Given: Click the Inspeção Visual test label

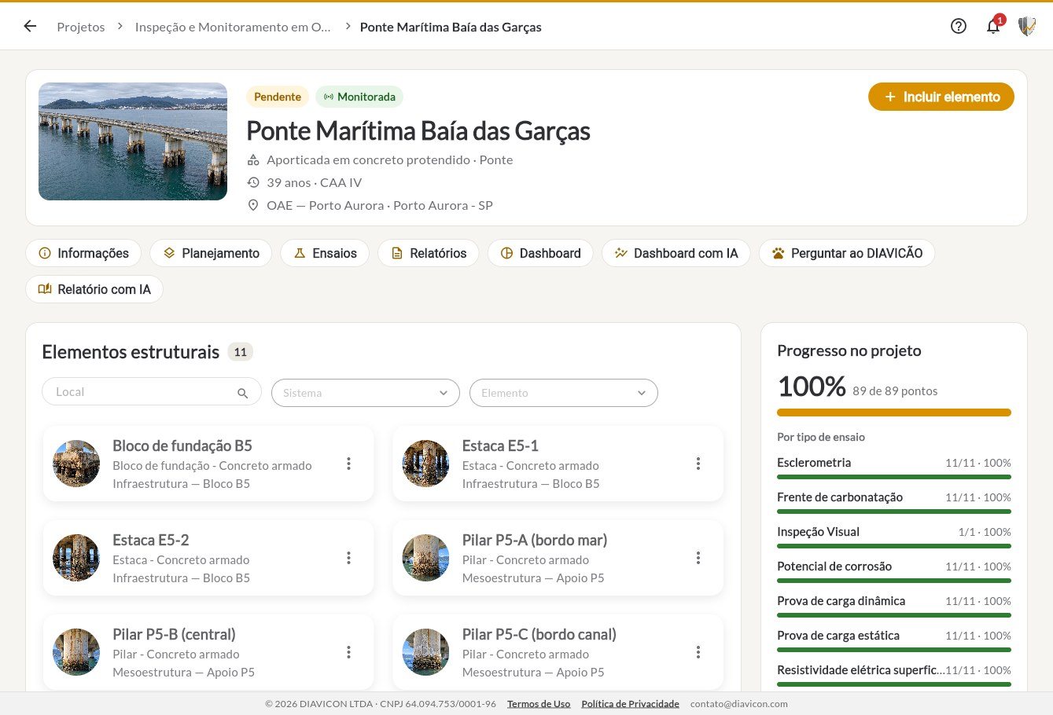Looking at the screenshot, I should coord(819,532).
